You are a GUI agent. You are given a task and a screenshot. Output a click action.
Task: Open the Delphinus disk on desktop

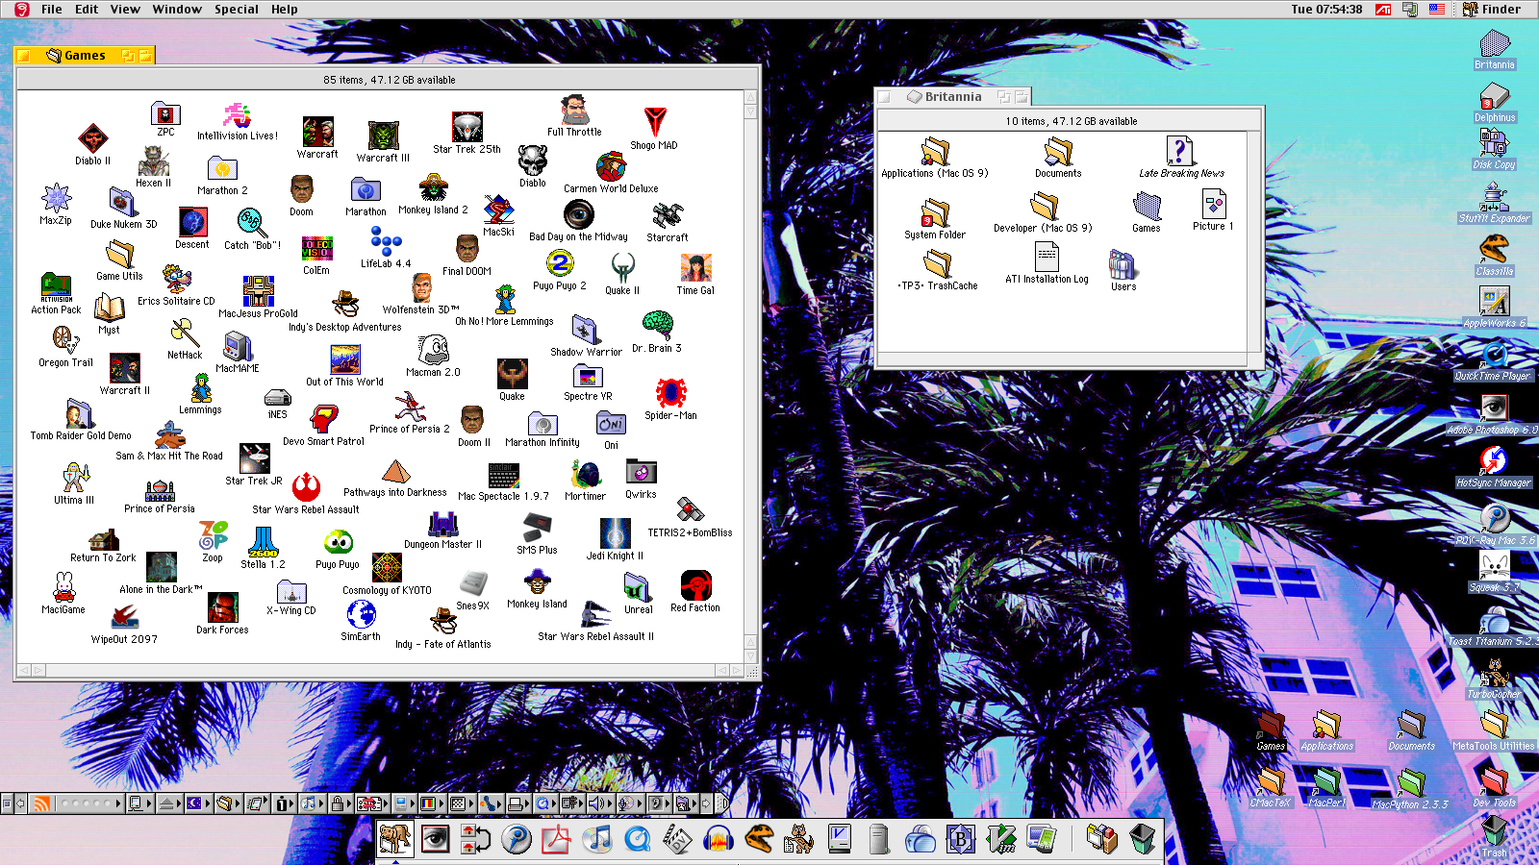pos(1495,96)
